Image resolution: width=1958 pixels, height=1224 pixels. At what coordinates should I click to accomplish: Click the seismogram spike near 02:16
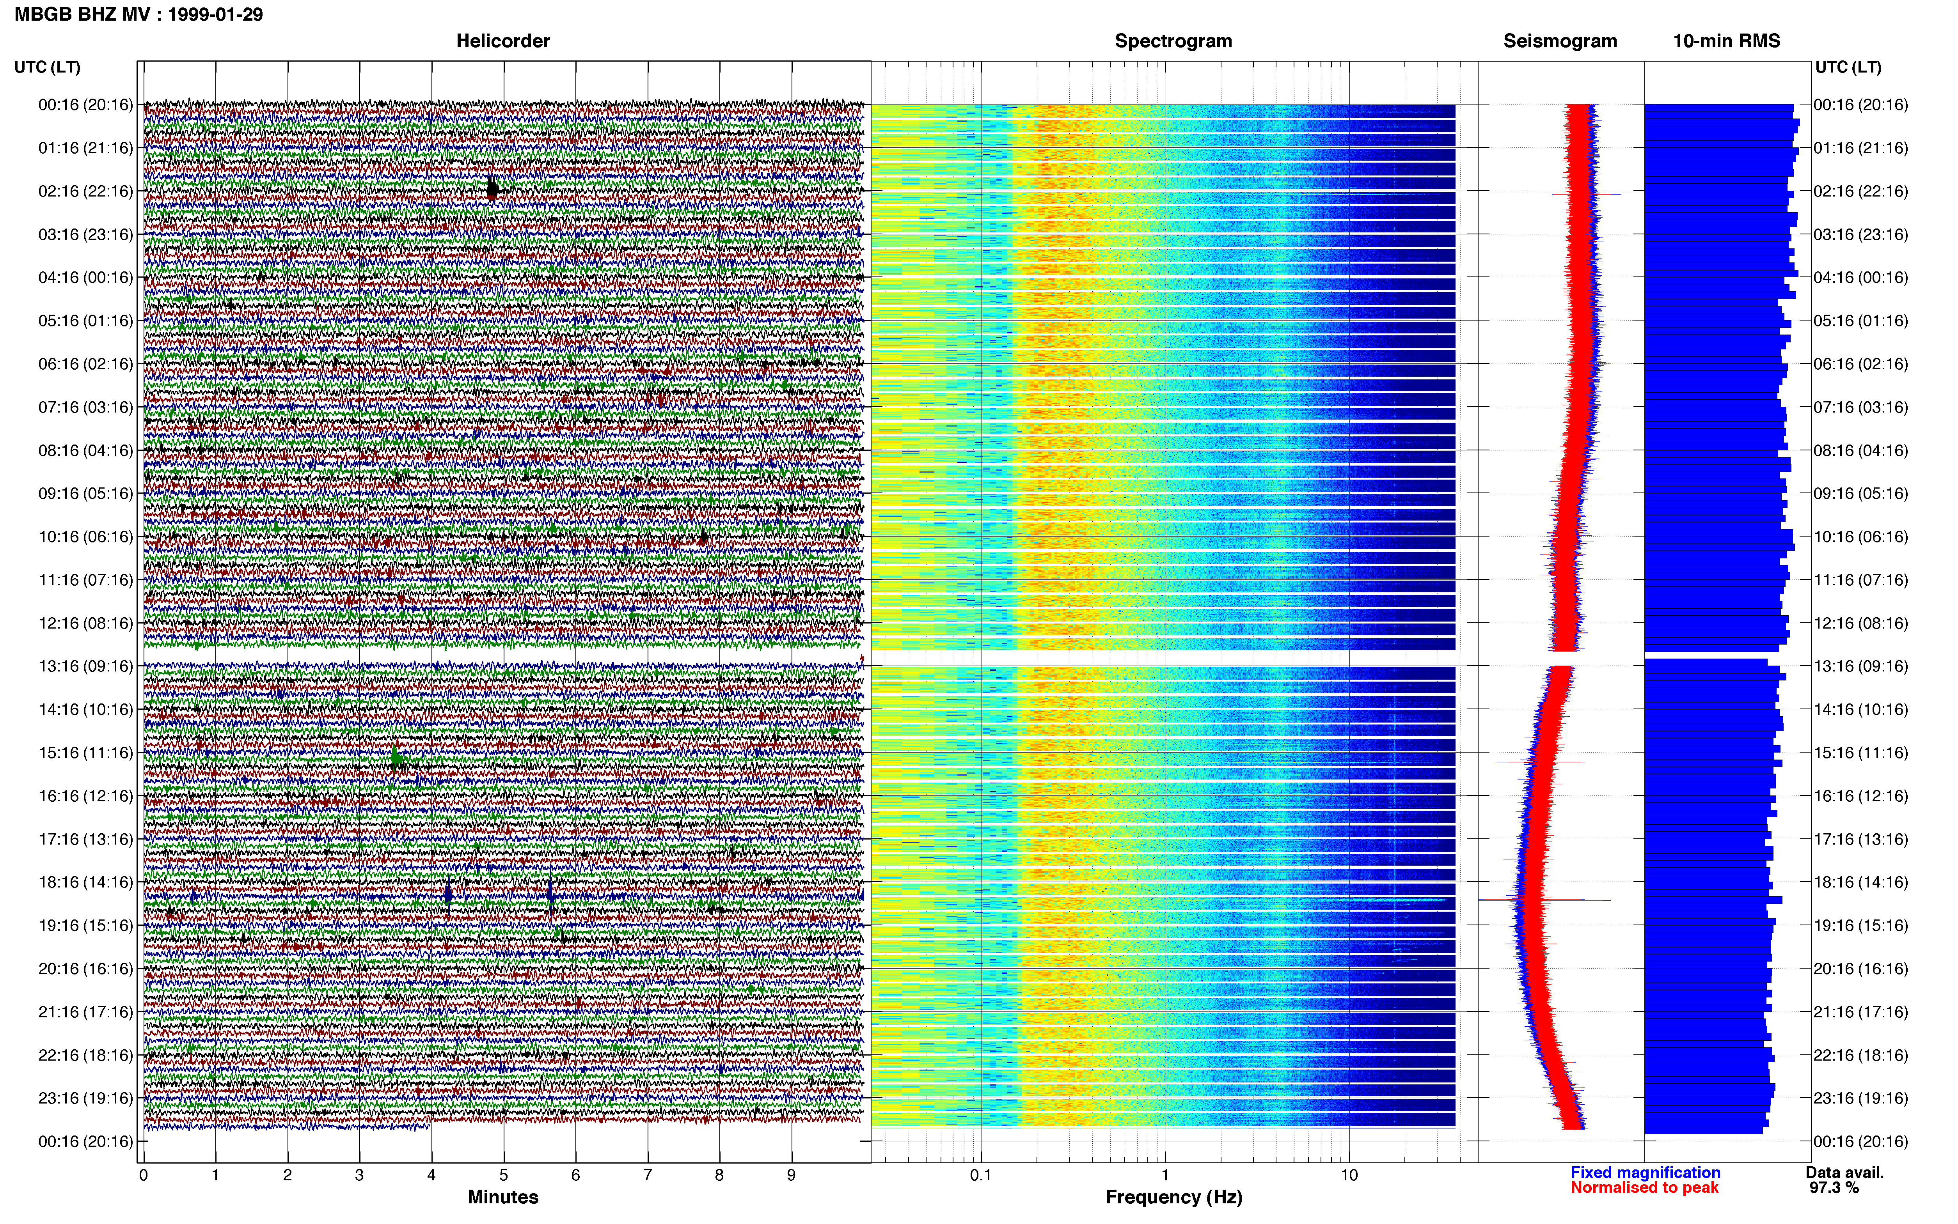[x=1586, y=194]
